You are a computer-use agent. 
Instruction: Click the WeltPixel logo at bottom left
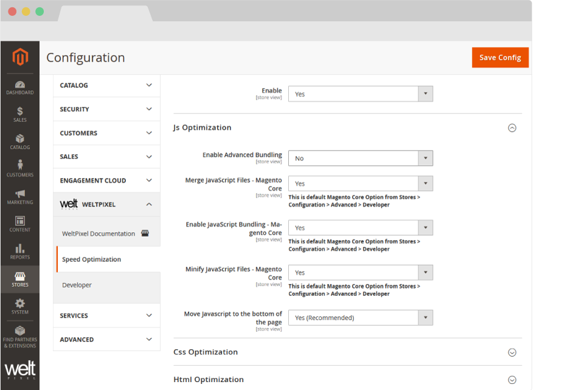point(19,368)
